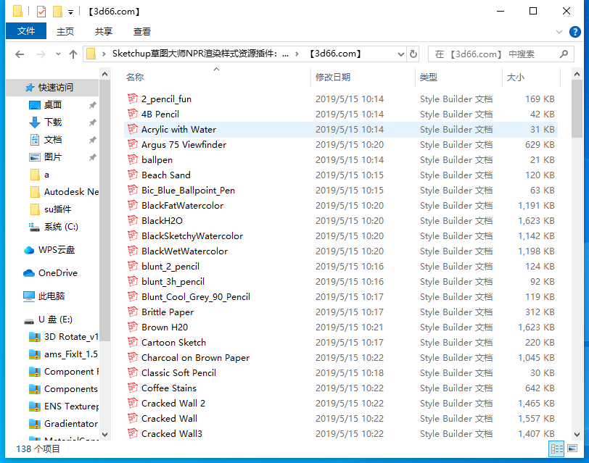Sort files by the 名称 column
589x463 pixels.
(217, 78)
